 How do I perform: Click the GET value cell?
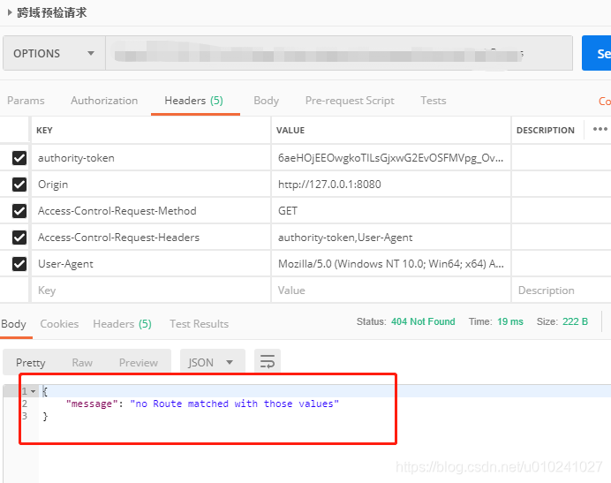(391, 211)
